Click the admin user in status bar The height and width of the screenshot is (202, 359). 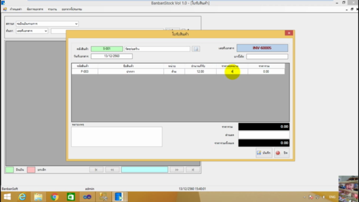(90, 189)
